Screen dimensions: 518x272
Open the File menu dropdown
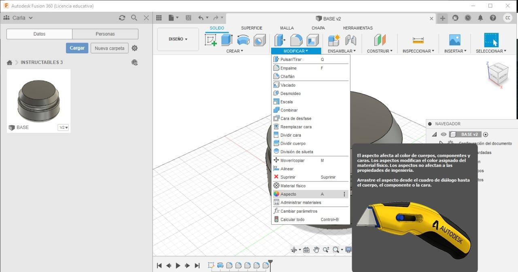174,18
